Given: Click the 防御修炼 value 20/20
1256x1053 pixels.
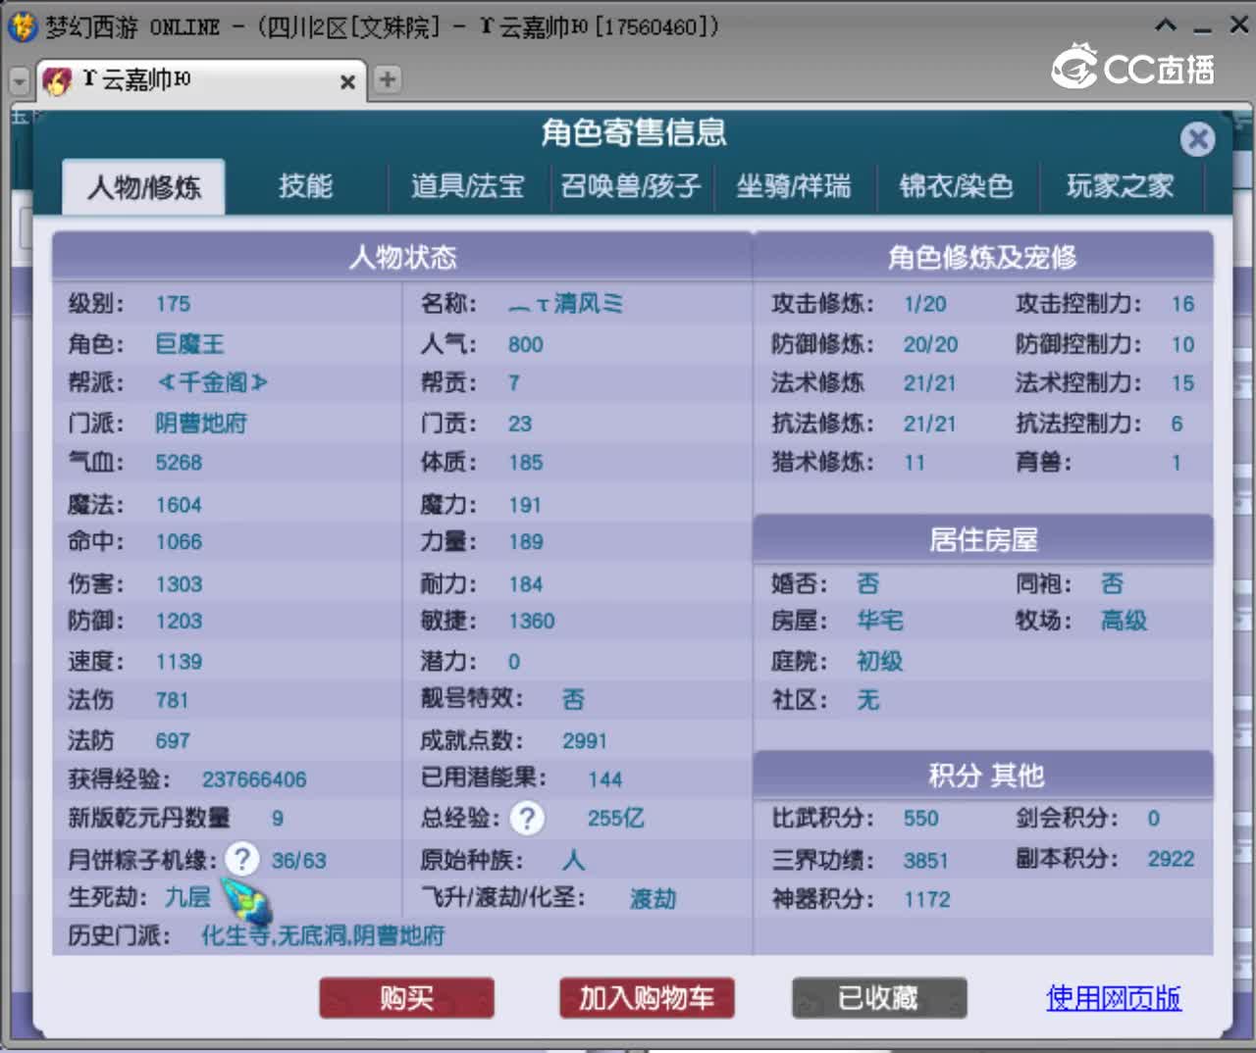Looking at the screenshot, I should tap(930, 344).
